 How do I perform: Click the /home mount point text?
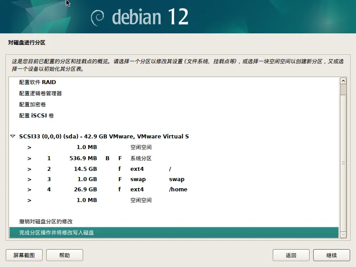[x=178, y=190]
